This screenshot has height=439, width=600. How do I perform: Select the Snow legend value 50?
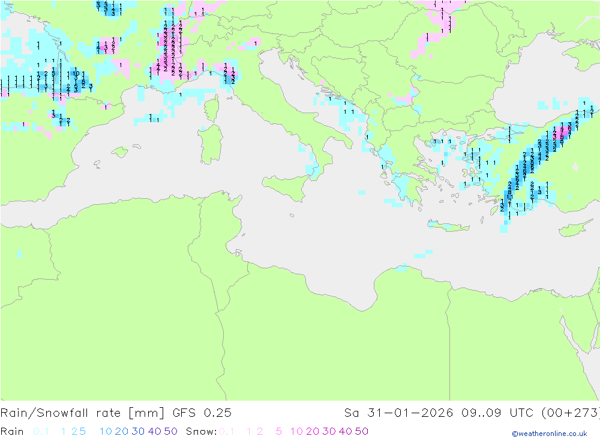(x=362, y=431)
